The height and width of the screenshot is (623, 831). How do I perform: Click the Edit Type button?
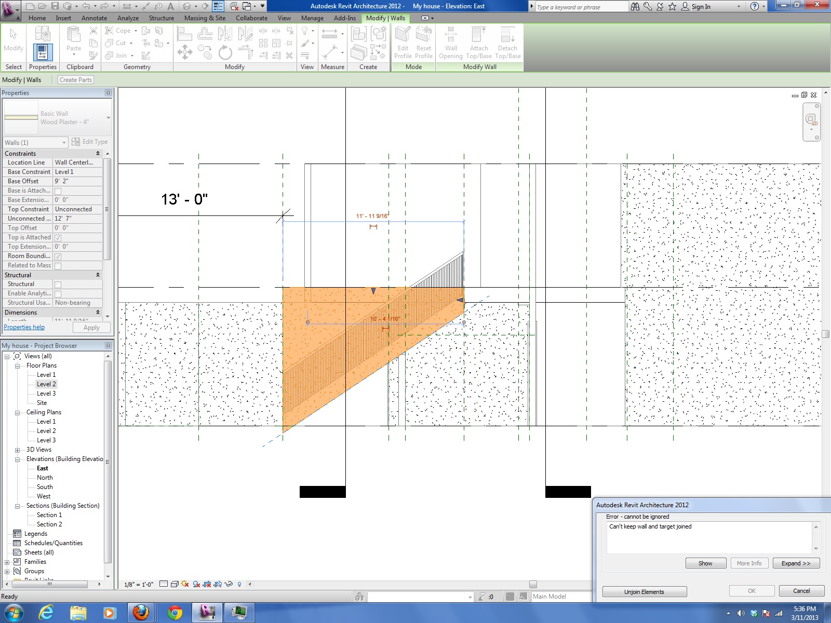[x=90, y=142]
